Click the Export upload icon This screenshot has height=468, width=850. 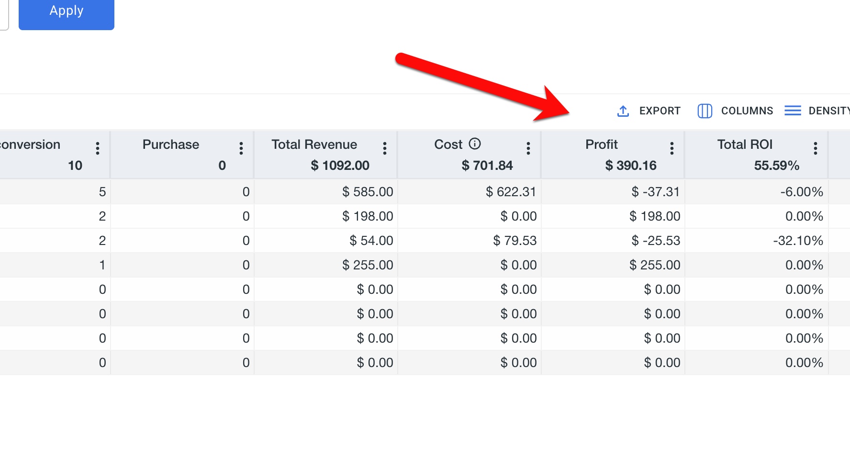point(623,111)
